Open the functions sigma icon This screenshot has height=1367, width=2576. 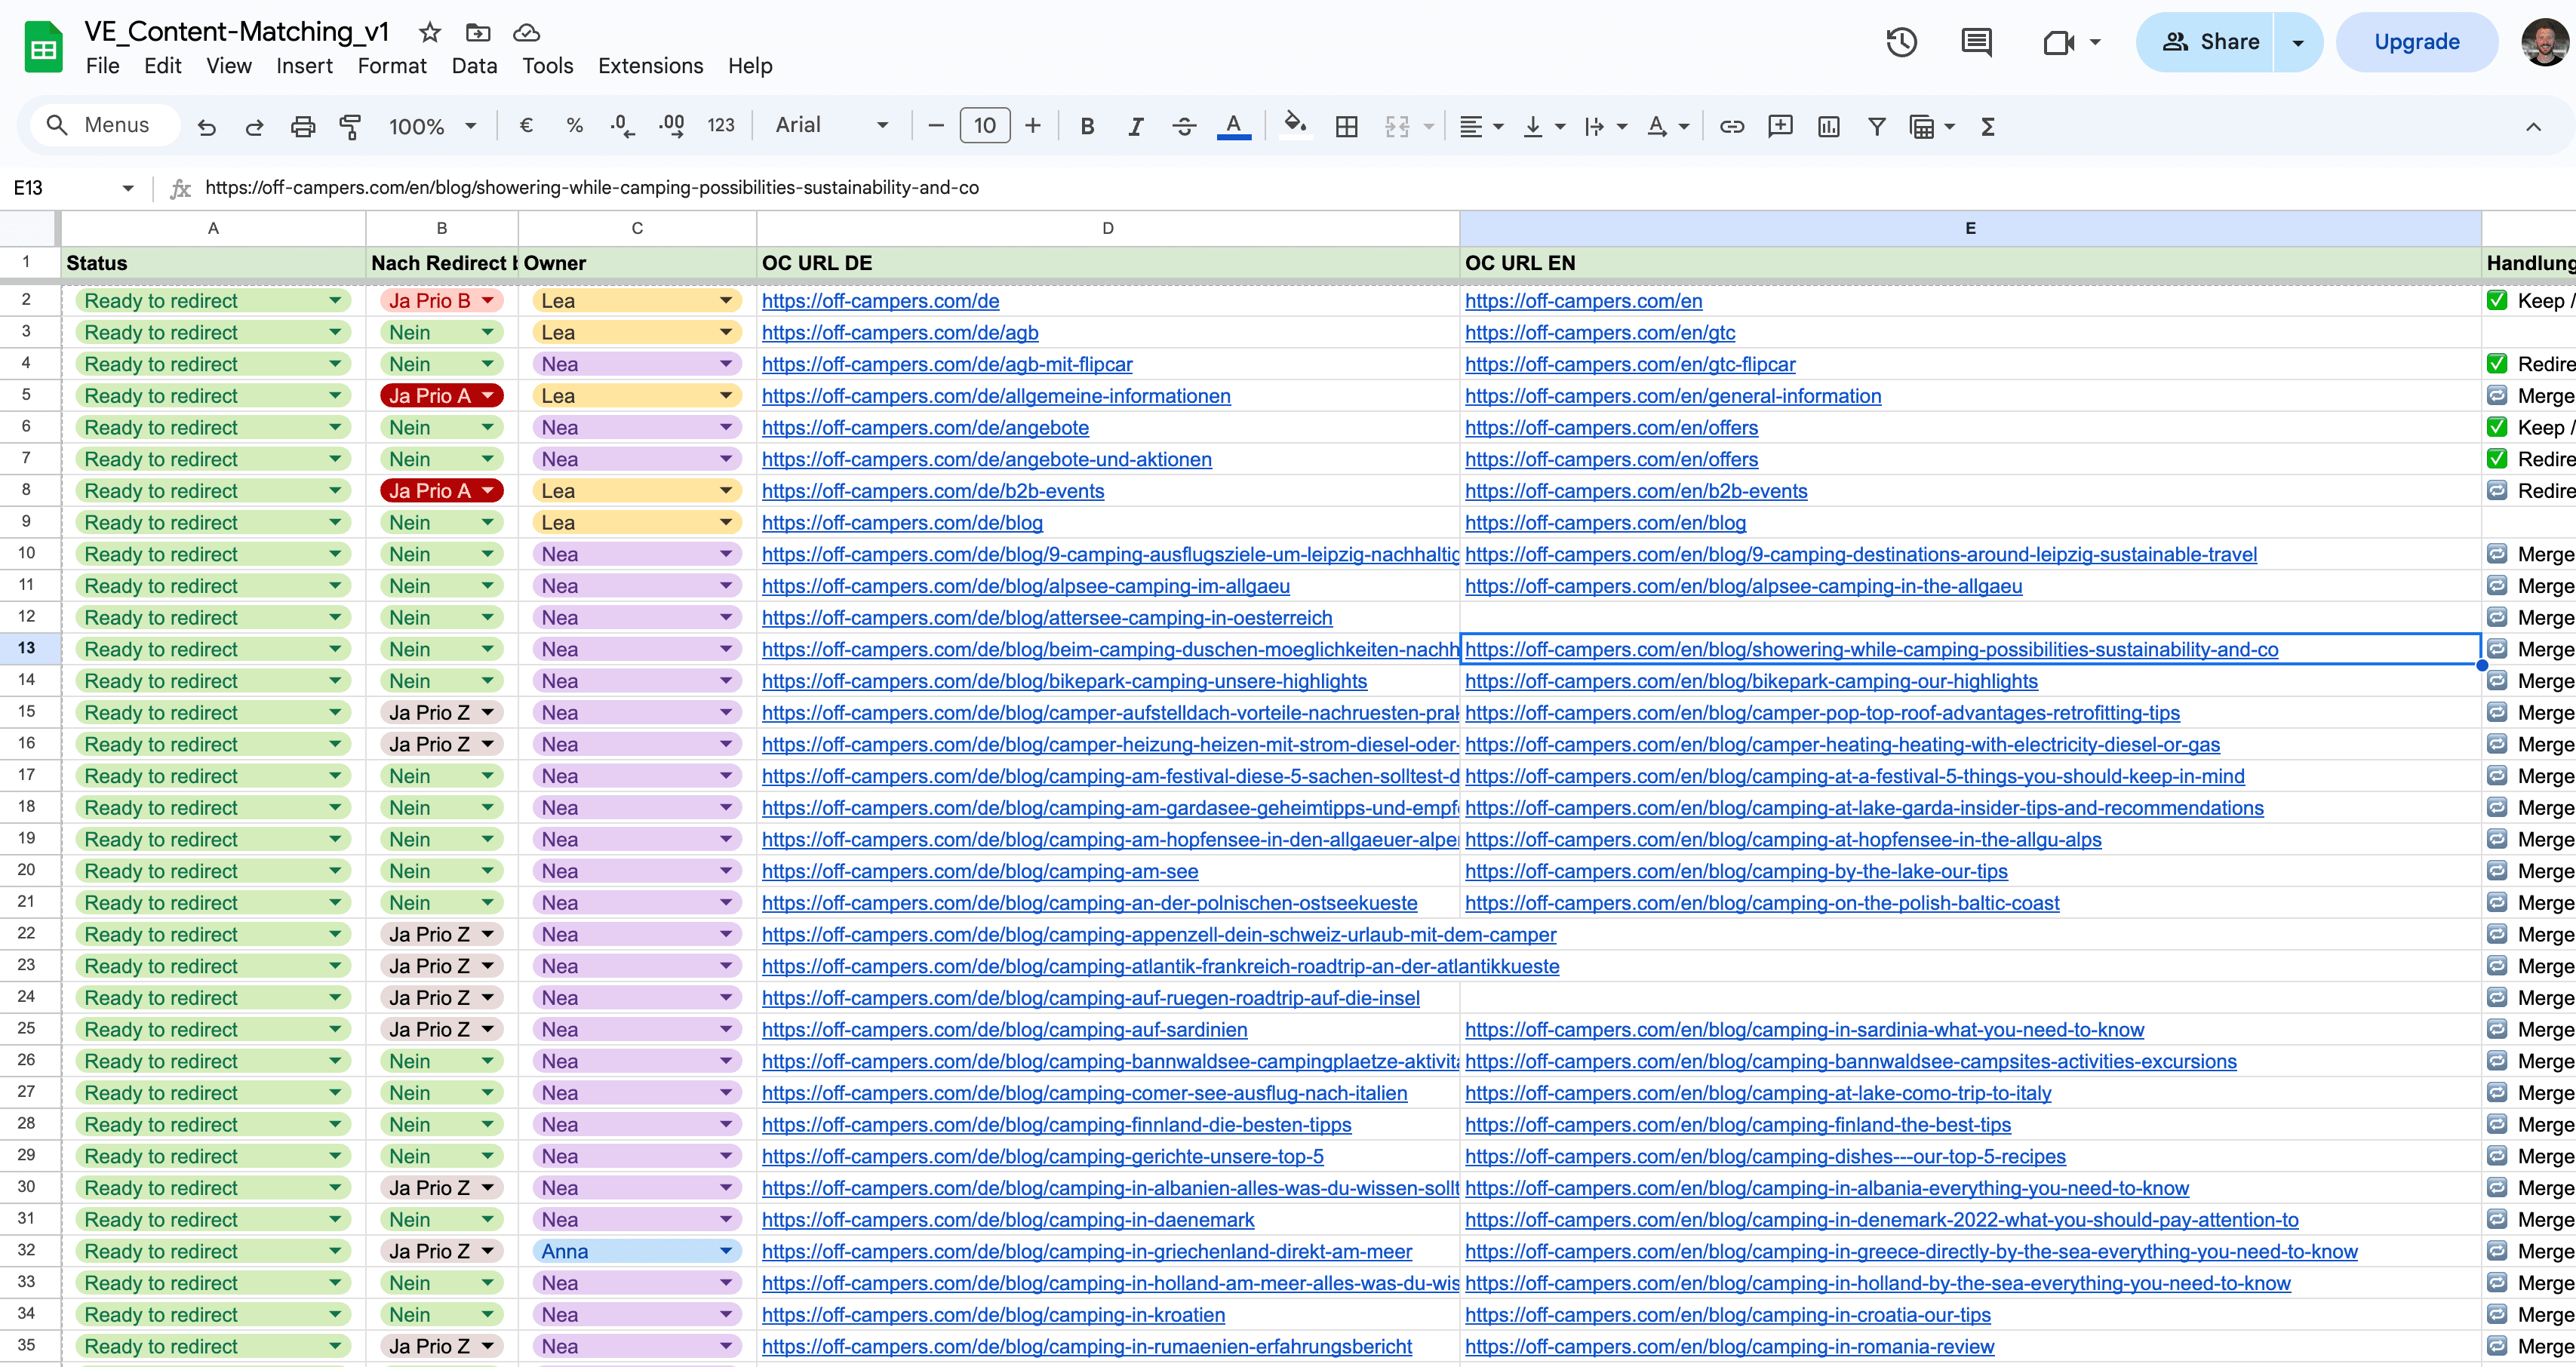(1988, 126)
